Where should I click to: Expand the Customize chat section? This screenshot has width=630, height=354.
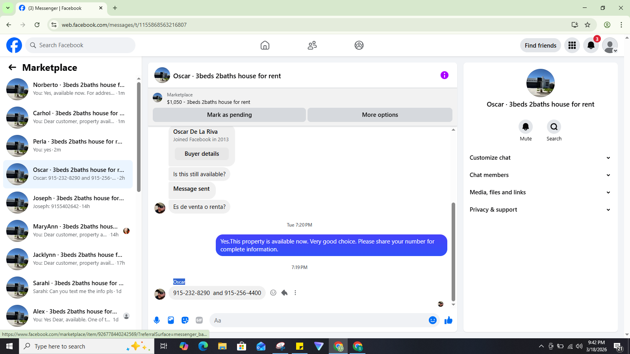point(540,158)
